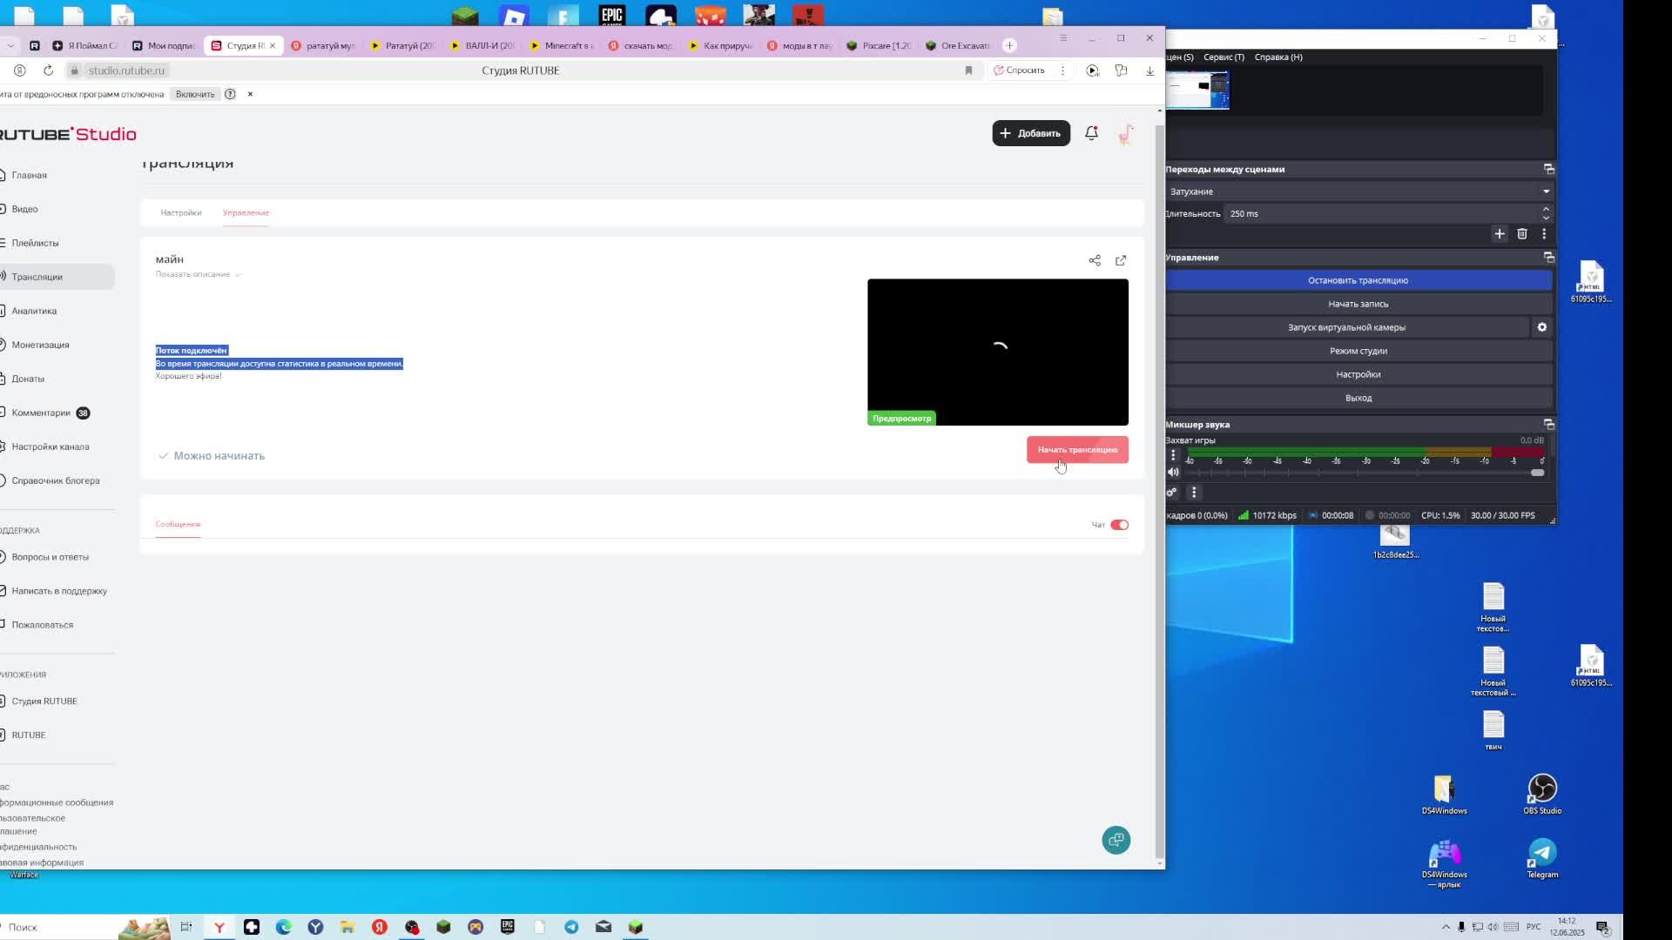Delete transition using the trash icon
The image size is (1672, 940).
1521,234
